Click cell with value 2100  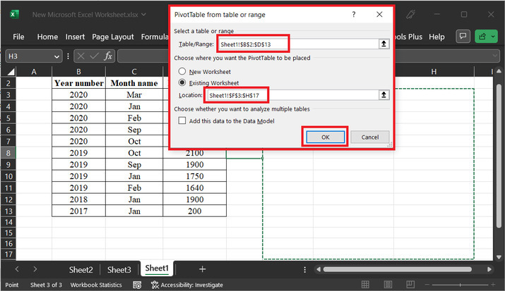[x=194, y=153]
